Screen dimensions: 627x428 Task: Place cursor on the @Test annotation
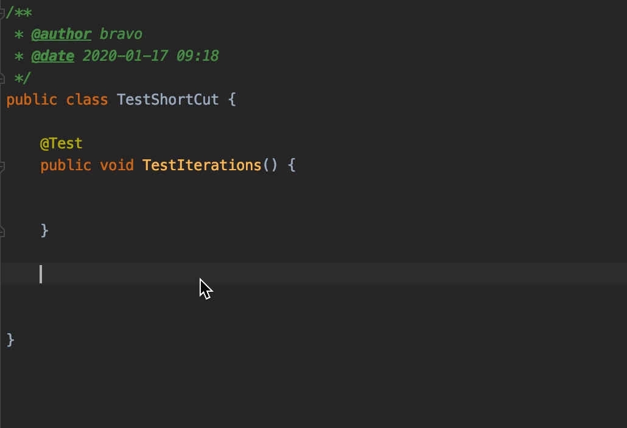61,143
